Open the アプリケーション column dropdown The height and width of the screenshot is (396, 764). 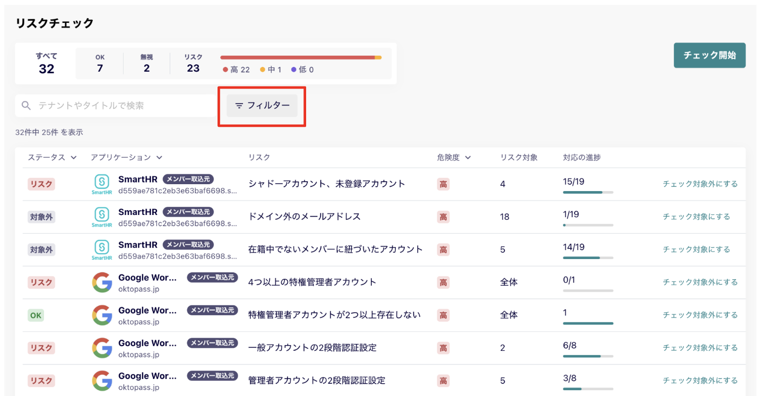click(126, 157)
